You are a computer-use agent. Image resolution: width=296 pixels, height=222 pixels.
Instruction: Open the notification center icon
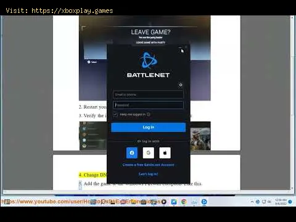coord(290,202)
